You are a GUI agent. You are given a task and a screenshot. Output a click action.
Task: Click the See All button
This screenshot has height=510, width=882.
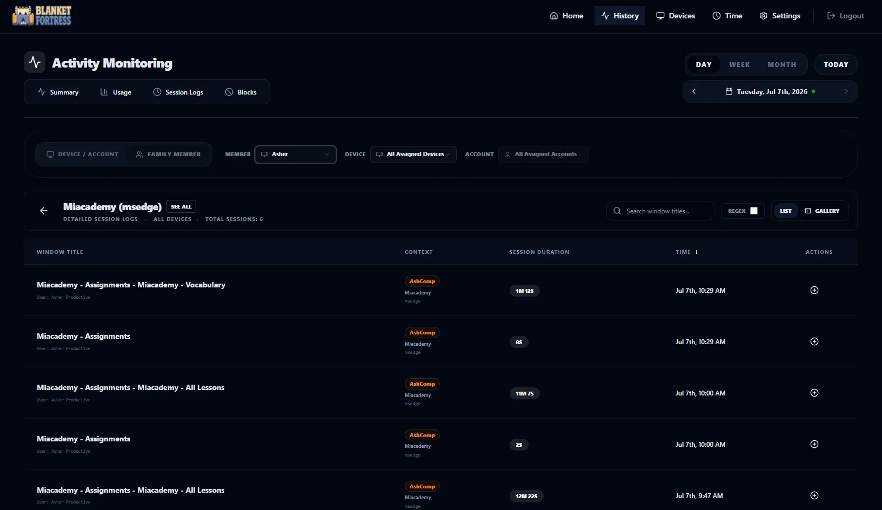181,206
